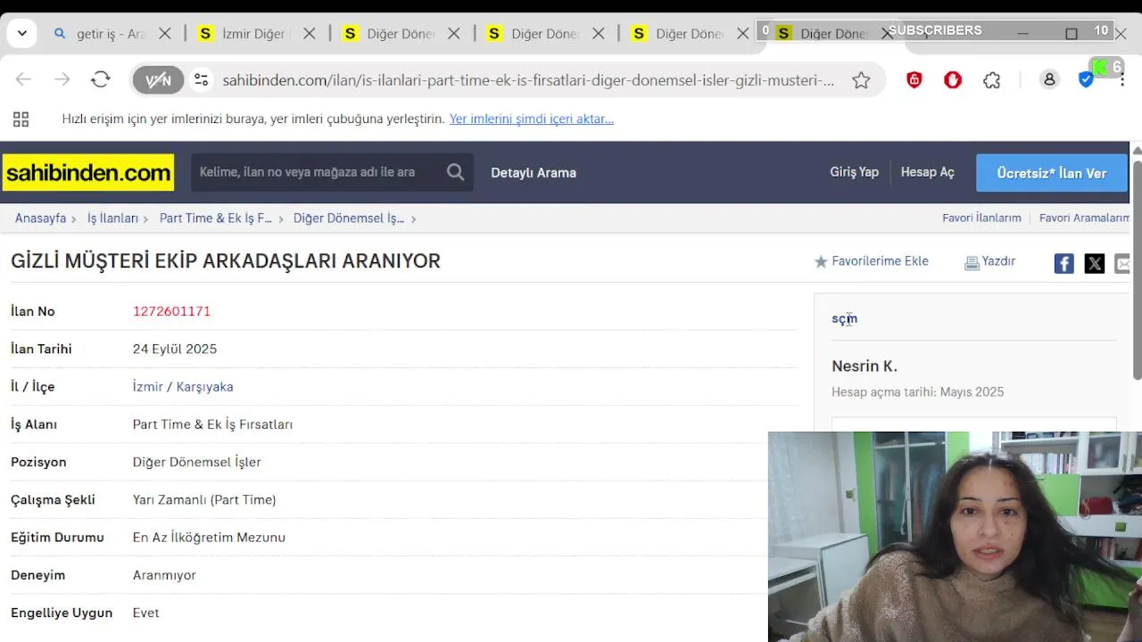
Task: Go forward with the browser forward arrow
Action: (62, 79)
